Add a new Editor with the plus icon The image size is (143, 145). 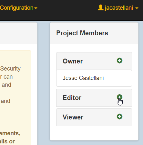119,97
